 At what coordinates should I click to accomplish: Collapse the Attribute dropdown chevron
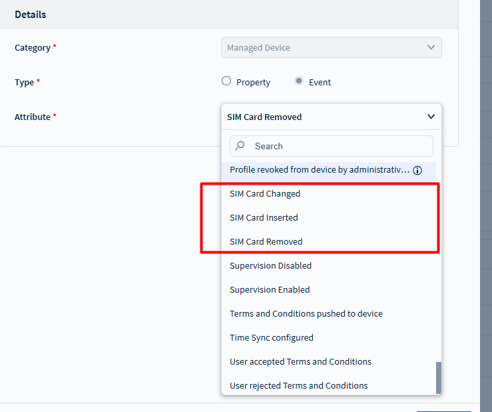(x=431, y=117)
